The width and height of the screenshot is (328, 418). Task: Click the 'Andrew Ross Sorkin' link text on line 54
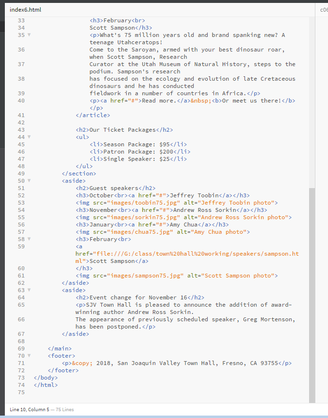tap(205, 210)
